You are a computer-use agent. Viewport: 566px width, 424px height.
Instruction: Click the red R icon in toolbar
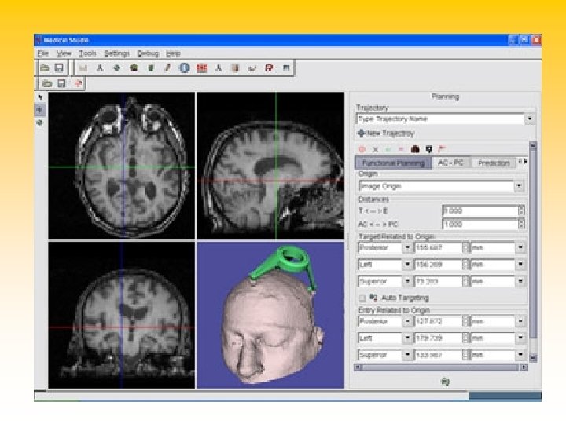coord(269,68)
